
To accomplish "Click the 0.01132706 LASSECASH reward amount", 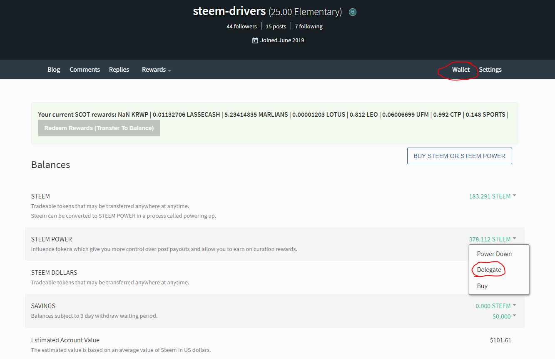I will 186,115.
